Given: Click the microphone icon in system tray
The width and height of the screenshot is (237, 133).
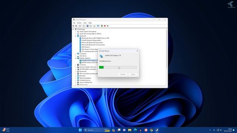Looking at the screenshot, I should [214, 130].
